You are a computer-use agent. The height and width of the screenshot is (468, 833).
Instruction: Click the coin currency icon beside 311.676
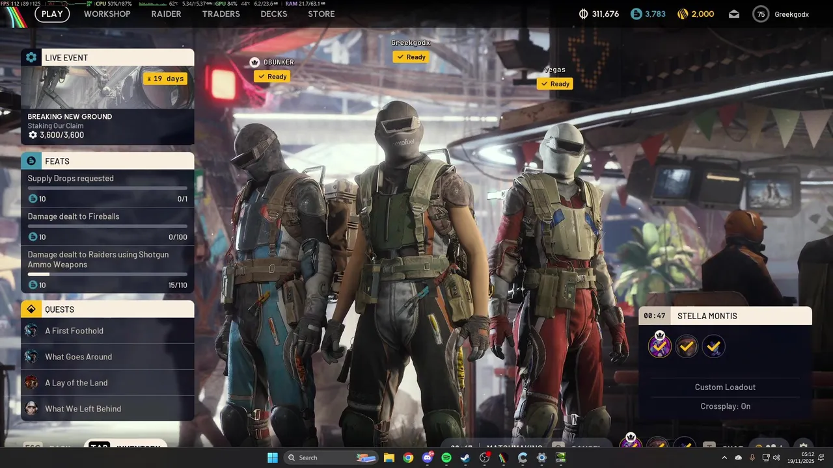(583, 14)
